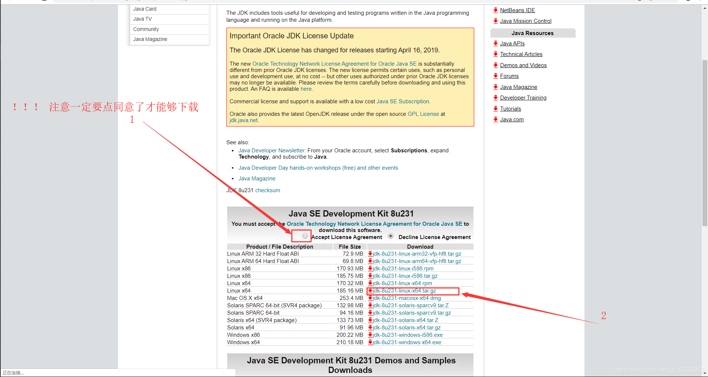
Task: Open NetBeans IDE sidebar link
Action: (x=517, y=10)
